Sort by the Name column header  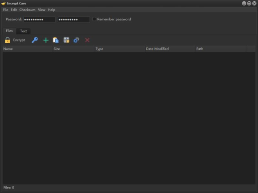coord(28,49)
